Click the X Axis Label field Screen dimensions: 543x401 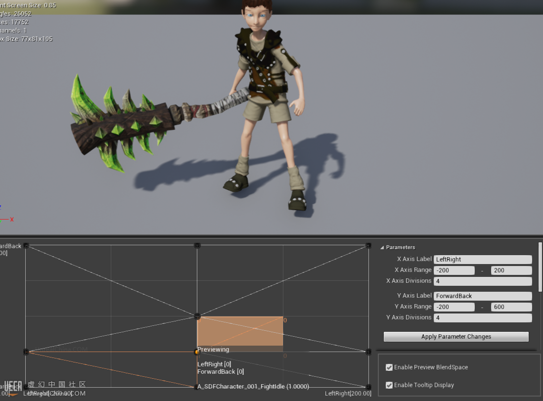482,260
